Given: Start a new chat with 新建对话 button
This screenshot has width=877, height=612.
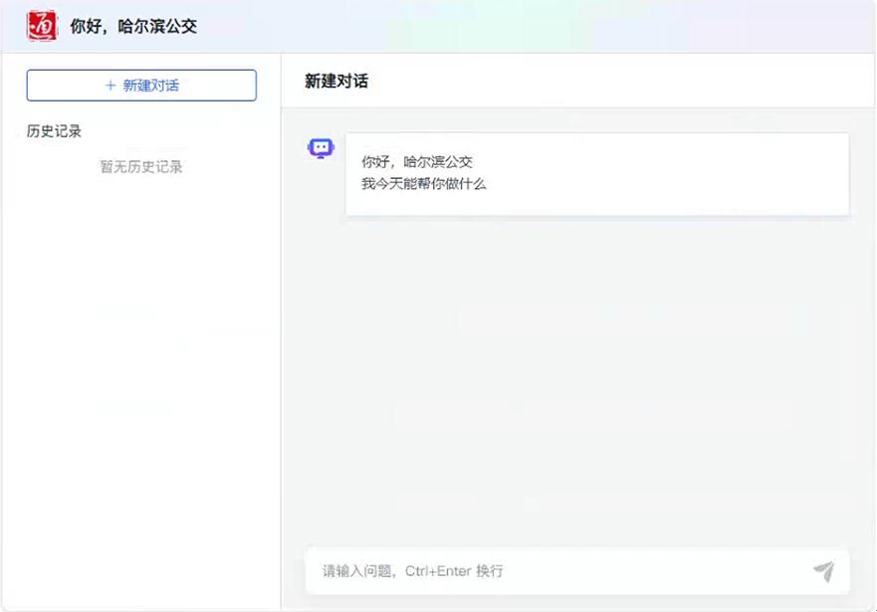Looking at the screenshot, I should [141, 86].
